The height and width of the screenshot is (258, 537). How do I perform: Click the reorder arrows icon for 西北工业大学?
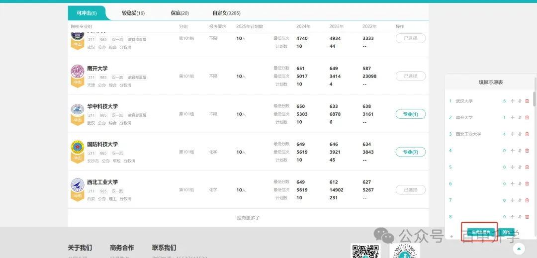(520, 134)
